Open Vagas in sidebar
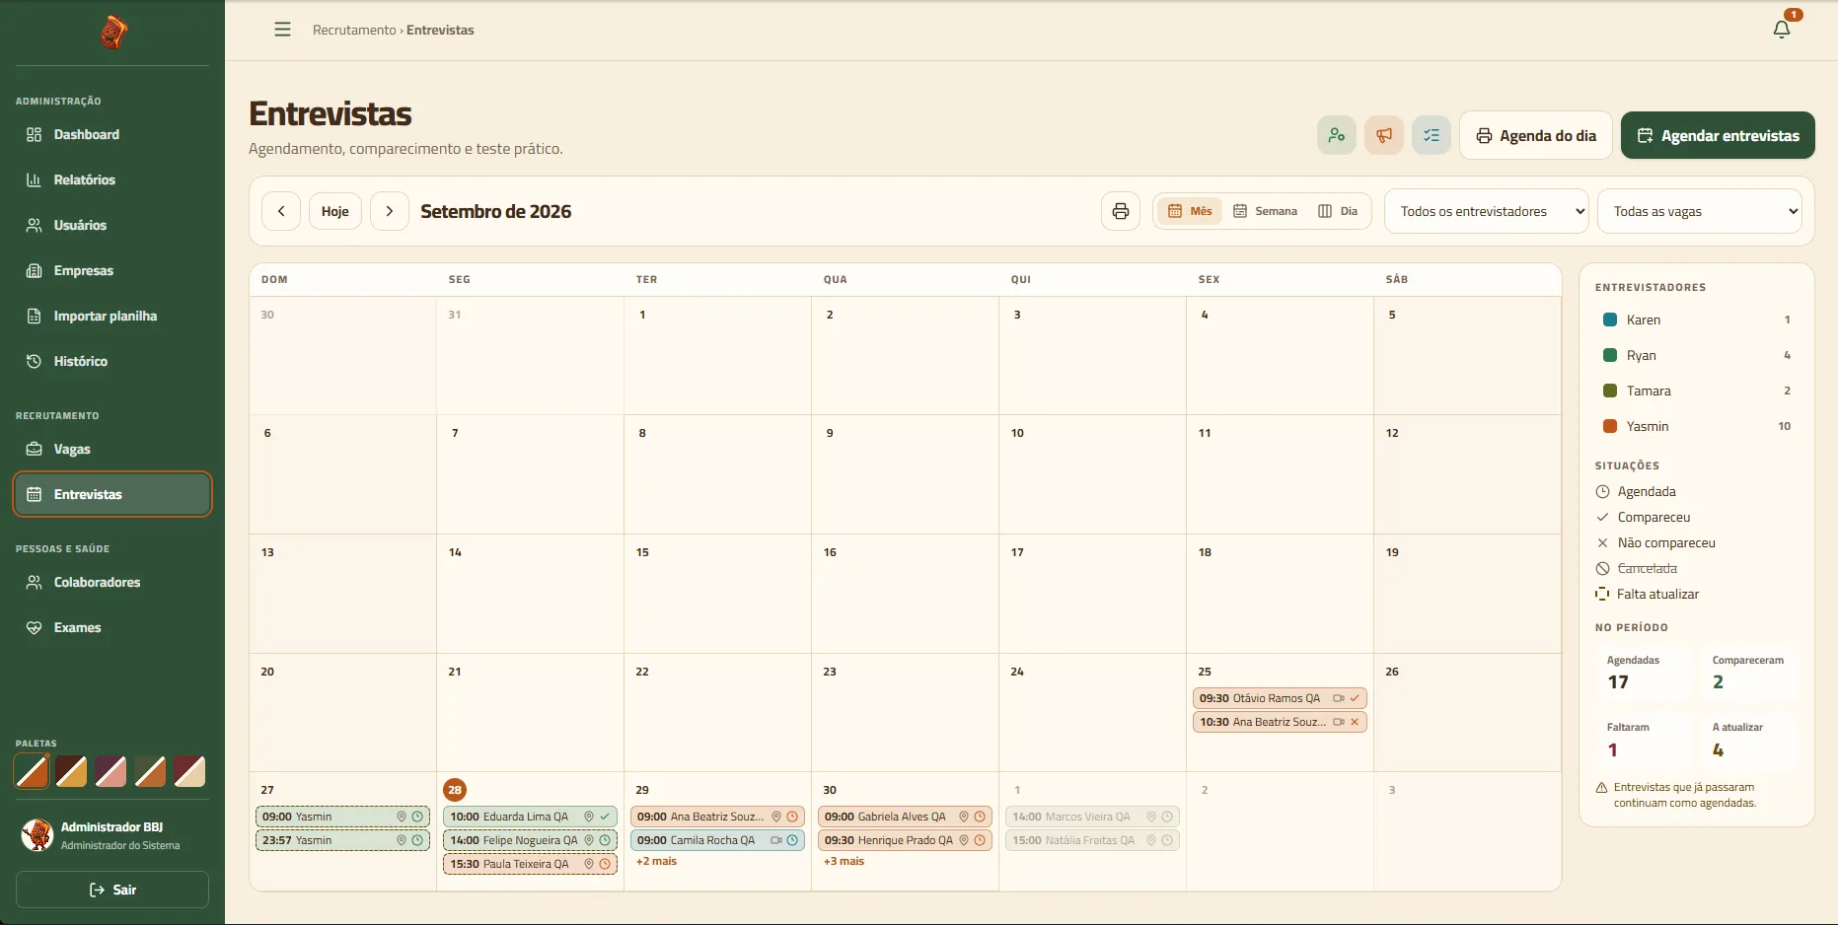Image resolution: width=1838 pixels, height=925 pixels. point(112,449)
